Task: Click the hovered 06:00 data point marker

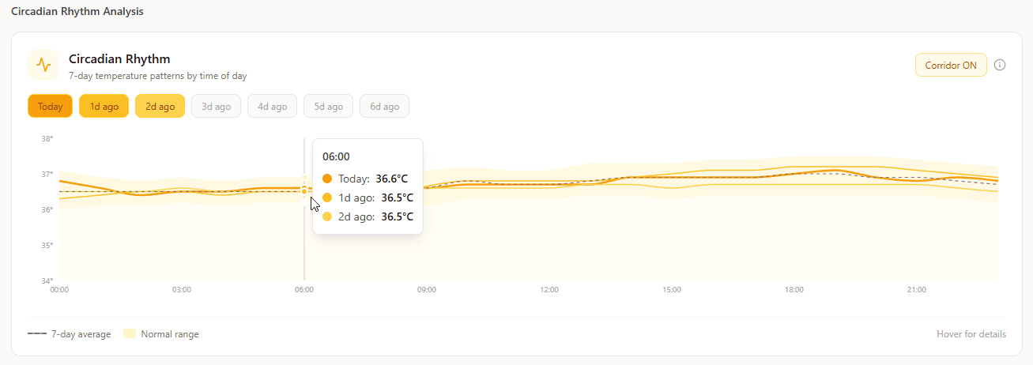Action: [x=304, y=190]
